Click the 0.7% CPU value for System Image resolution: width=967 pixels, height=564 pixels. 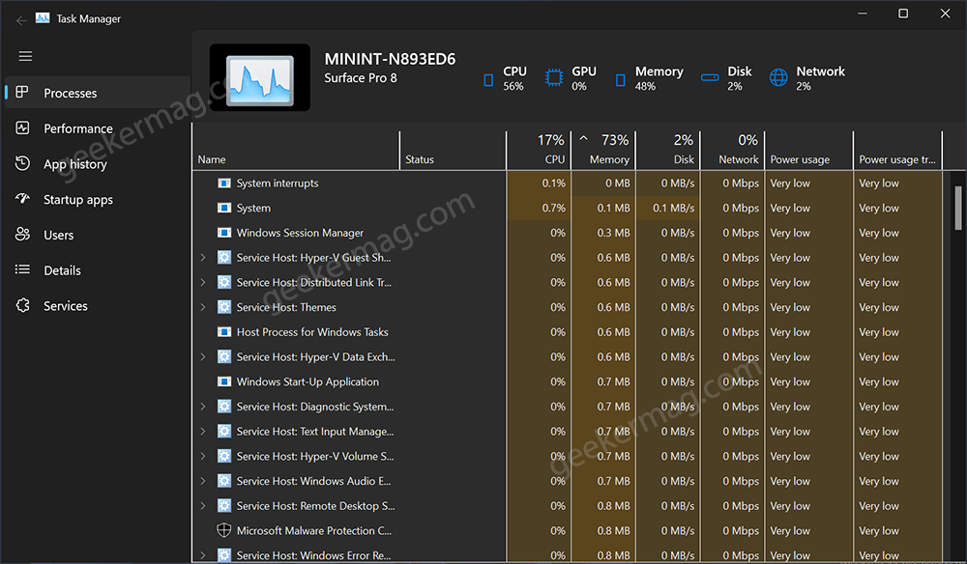pos(554,208)
